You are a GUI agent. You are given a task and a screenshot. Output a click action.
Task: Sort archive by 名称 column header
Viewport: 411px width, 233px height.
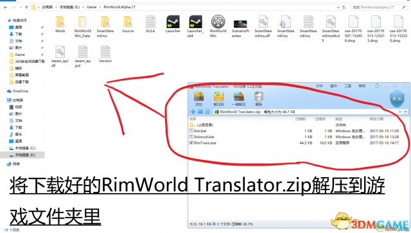pyautogui.click(x=193, y=119)
